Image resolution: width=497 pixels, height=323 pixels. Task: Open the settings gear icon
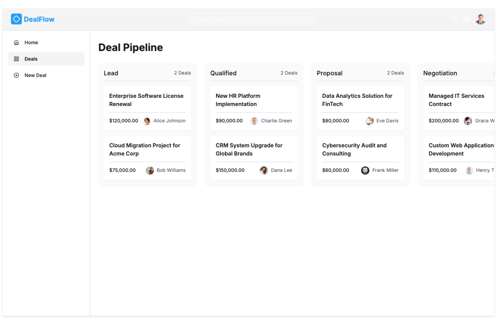[x=466, y=19]
